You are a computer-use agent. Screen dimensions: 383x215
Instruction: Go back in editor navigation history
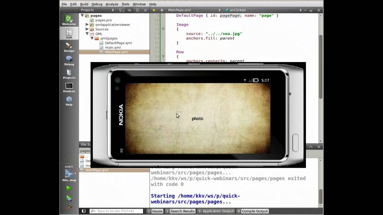(x=154, y=10)
